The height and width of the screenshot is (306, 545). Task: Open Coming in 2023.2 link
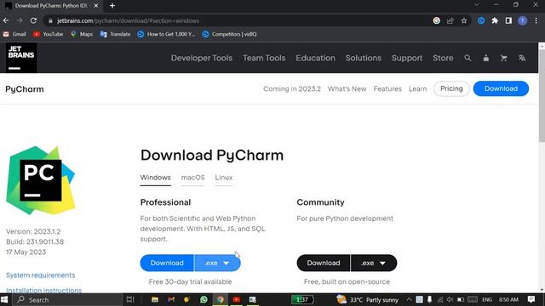pyautogui.click(x=292, y=88)
